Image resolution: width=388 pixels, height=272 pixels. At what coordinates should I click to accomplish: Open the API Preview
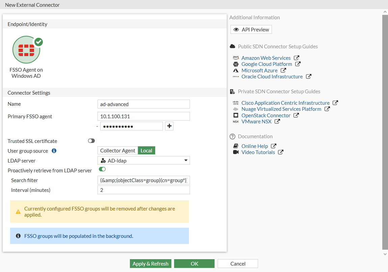coord(251,30)
